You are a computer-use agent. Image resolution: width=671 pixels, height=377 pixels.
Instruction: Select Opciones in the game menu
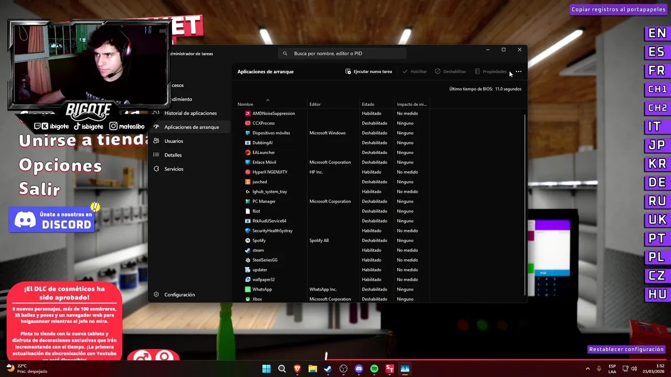click(x=60, y=165)
